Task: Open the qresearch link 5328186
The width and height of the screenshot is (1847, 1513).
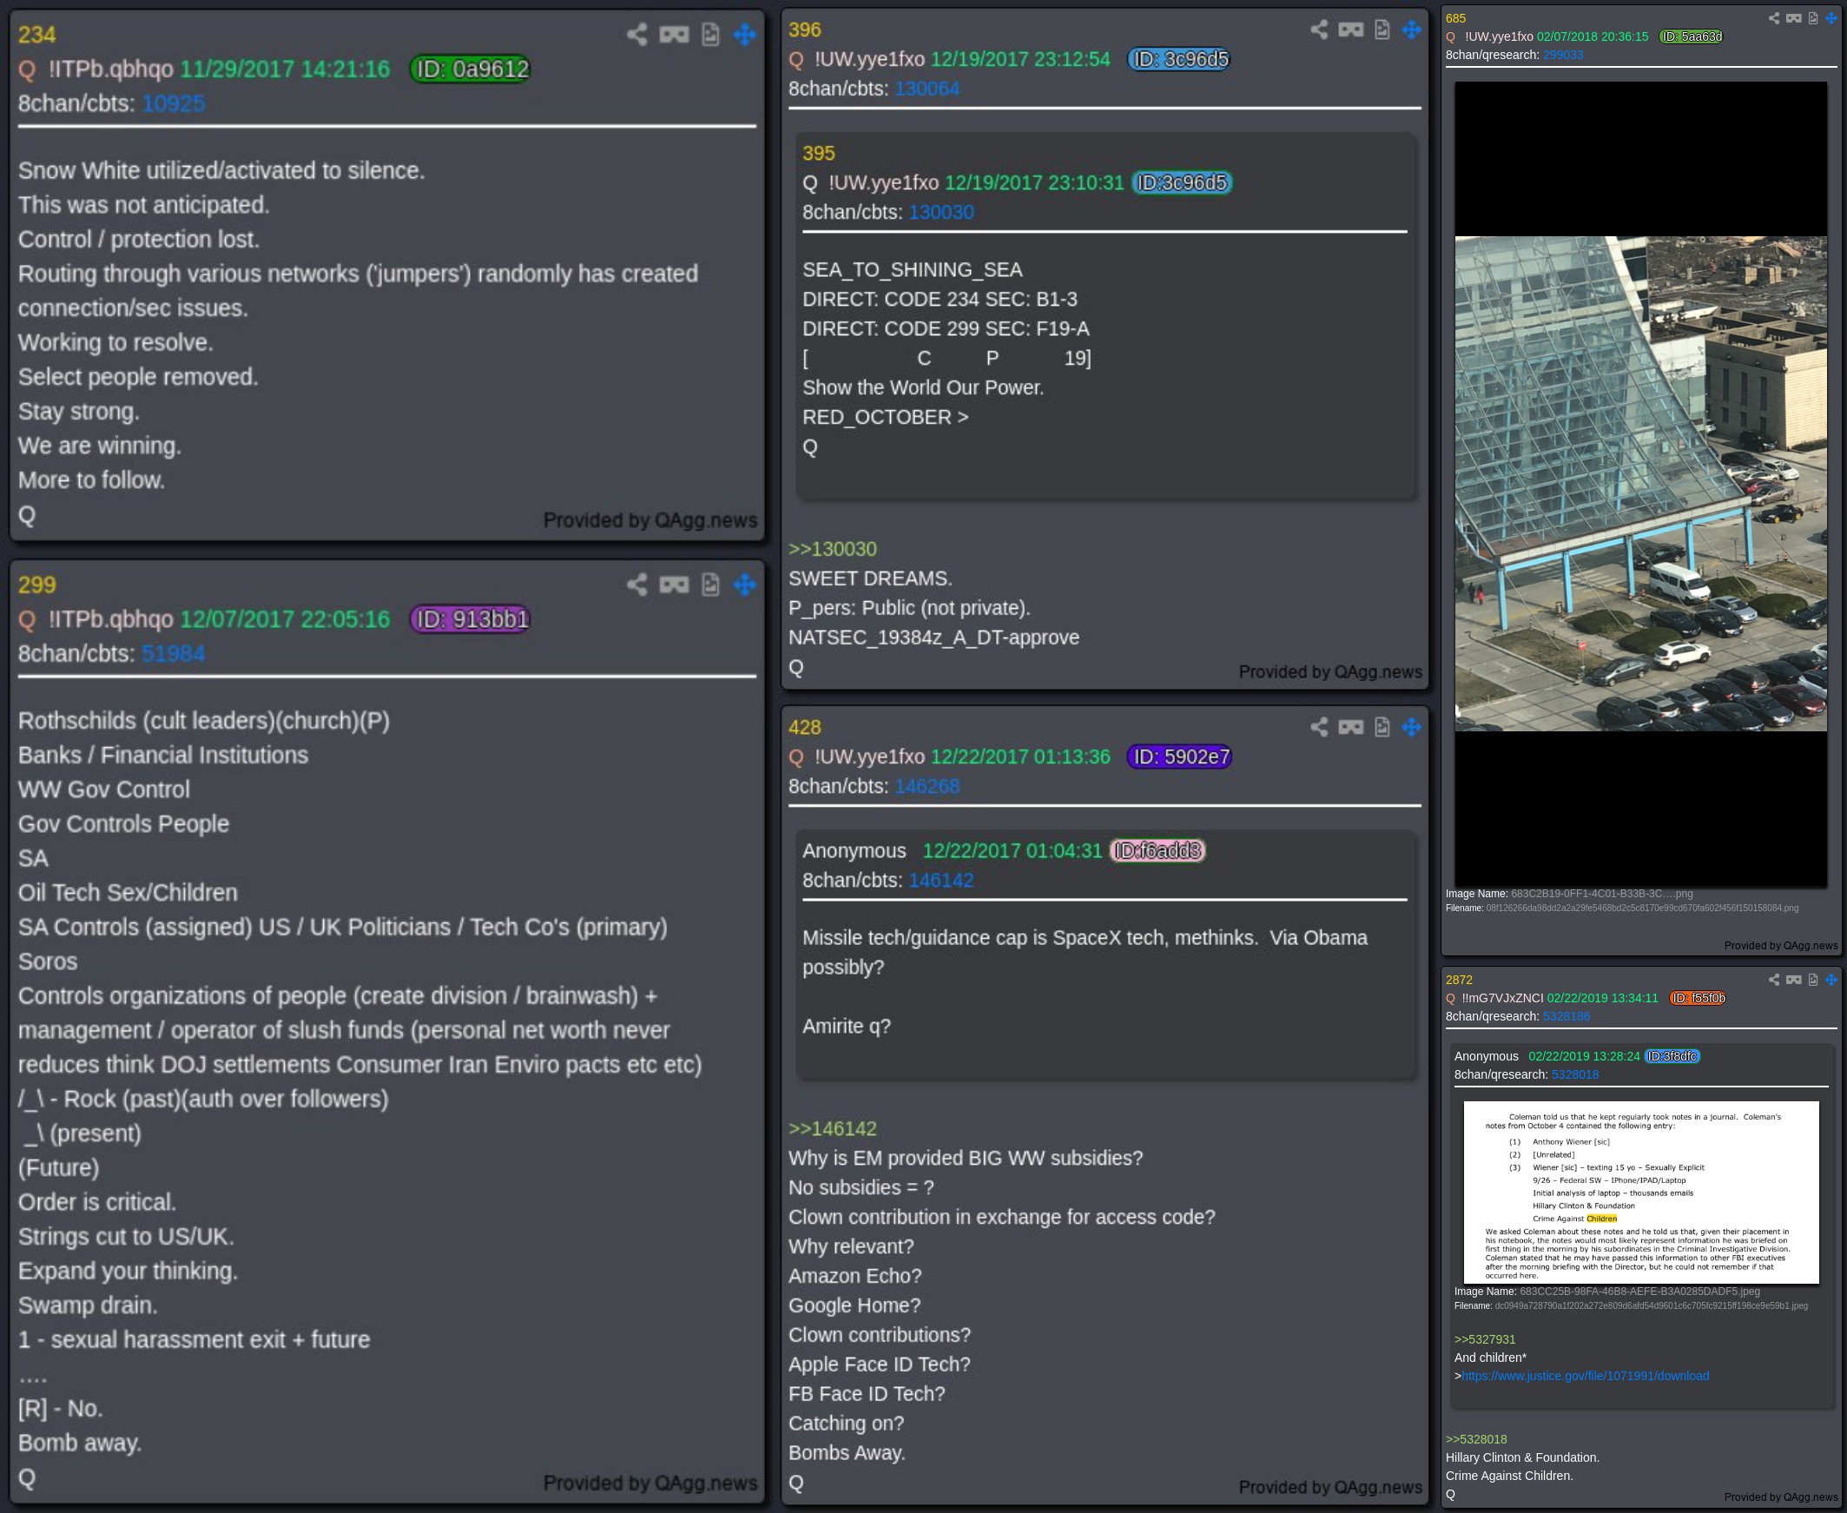Action: click(1567, 1016)
